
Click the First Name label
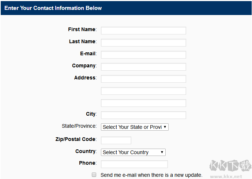[82, 29]
